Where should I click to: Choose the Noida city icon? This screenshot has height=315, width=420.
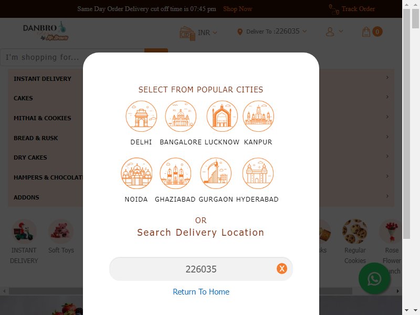click(x=136, y=173)
